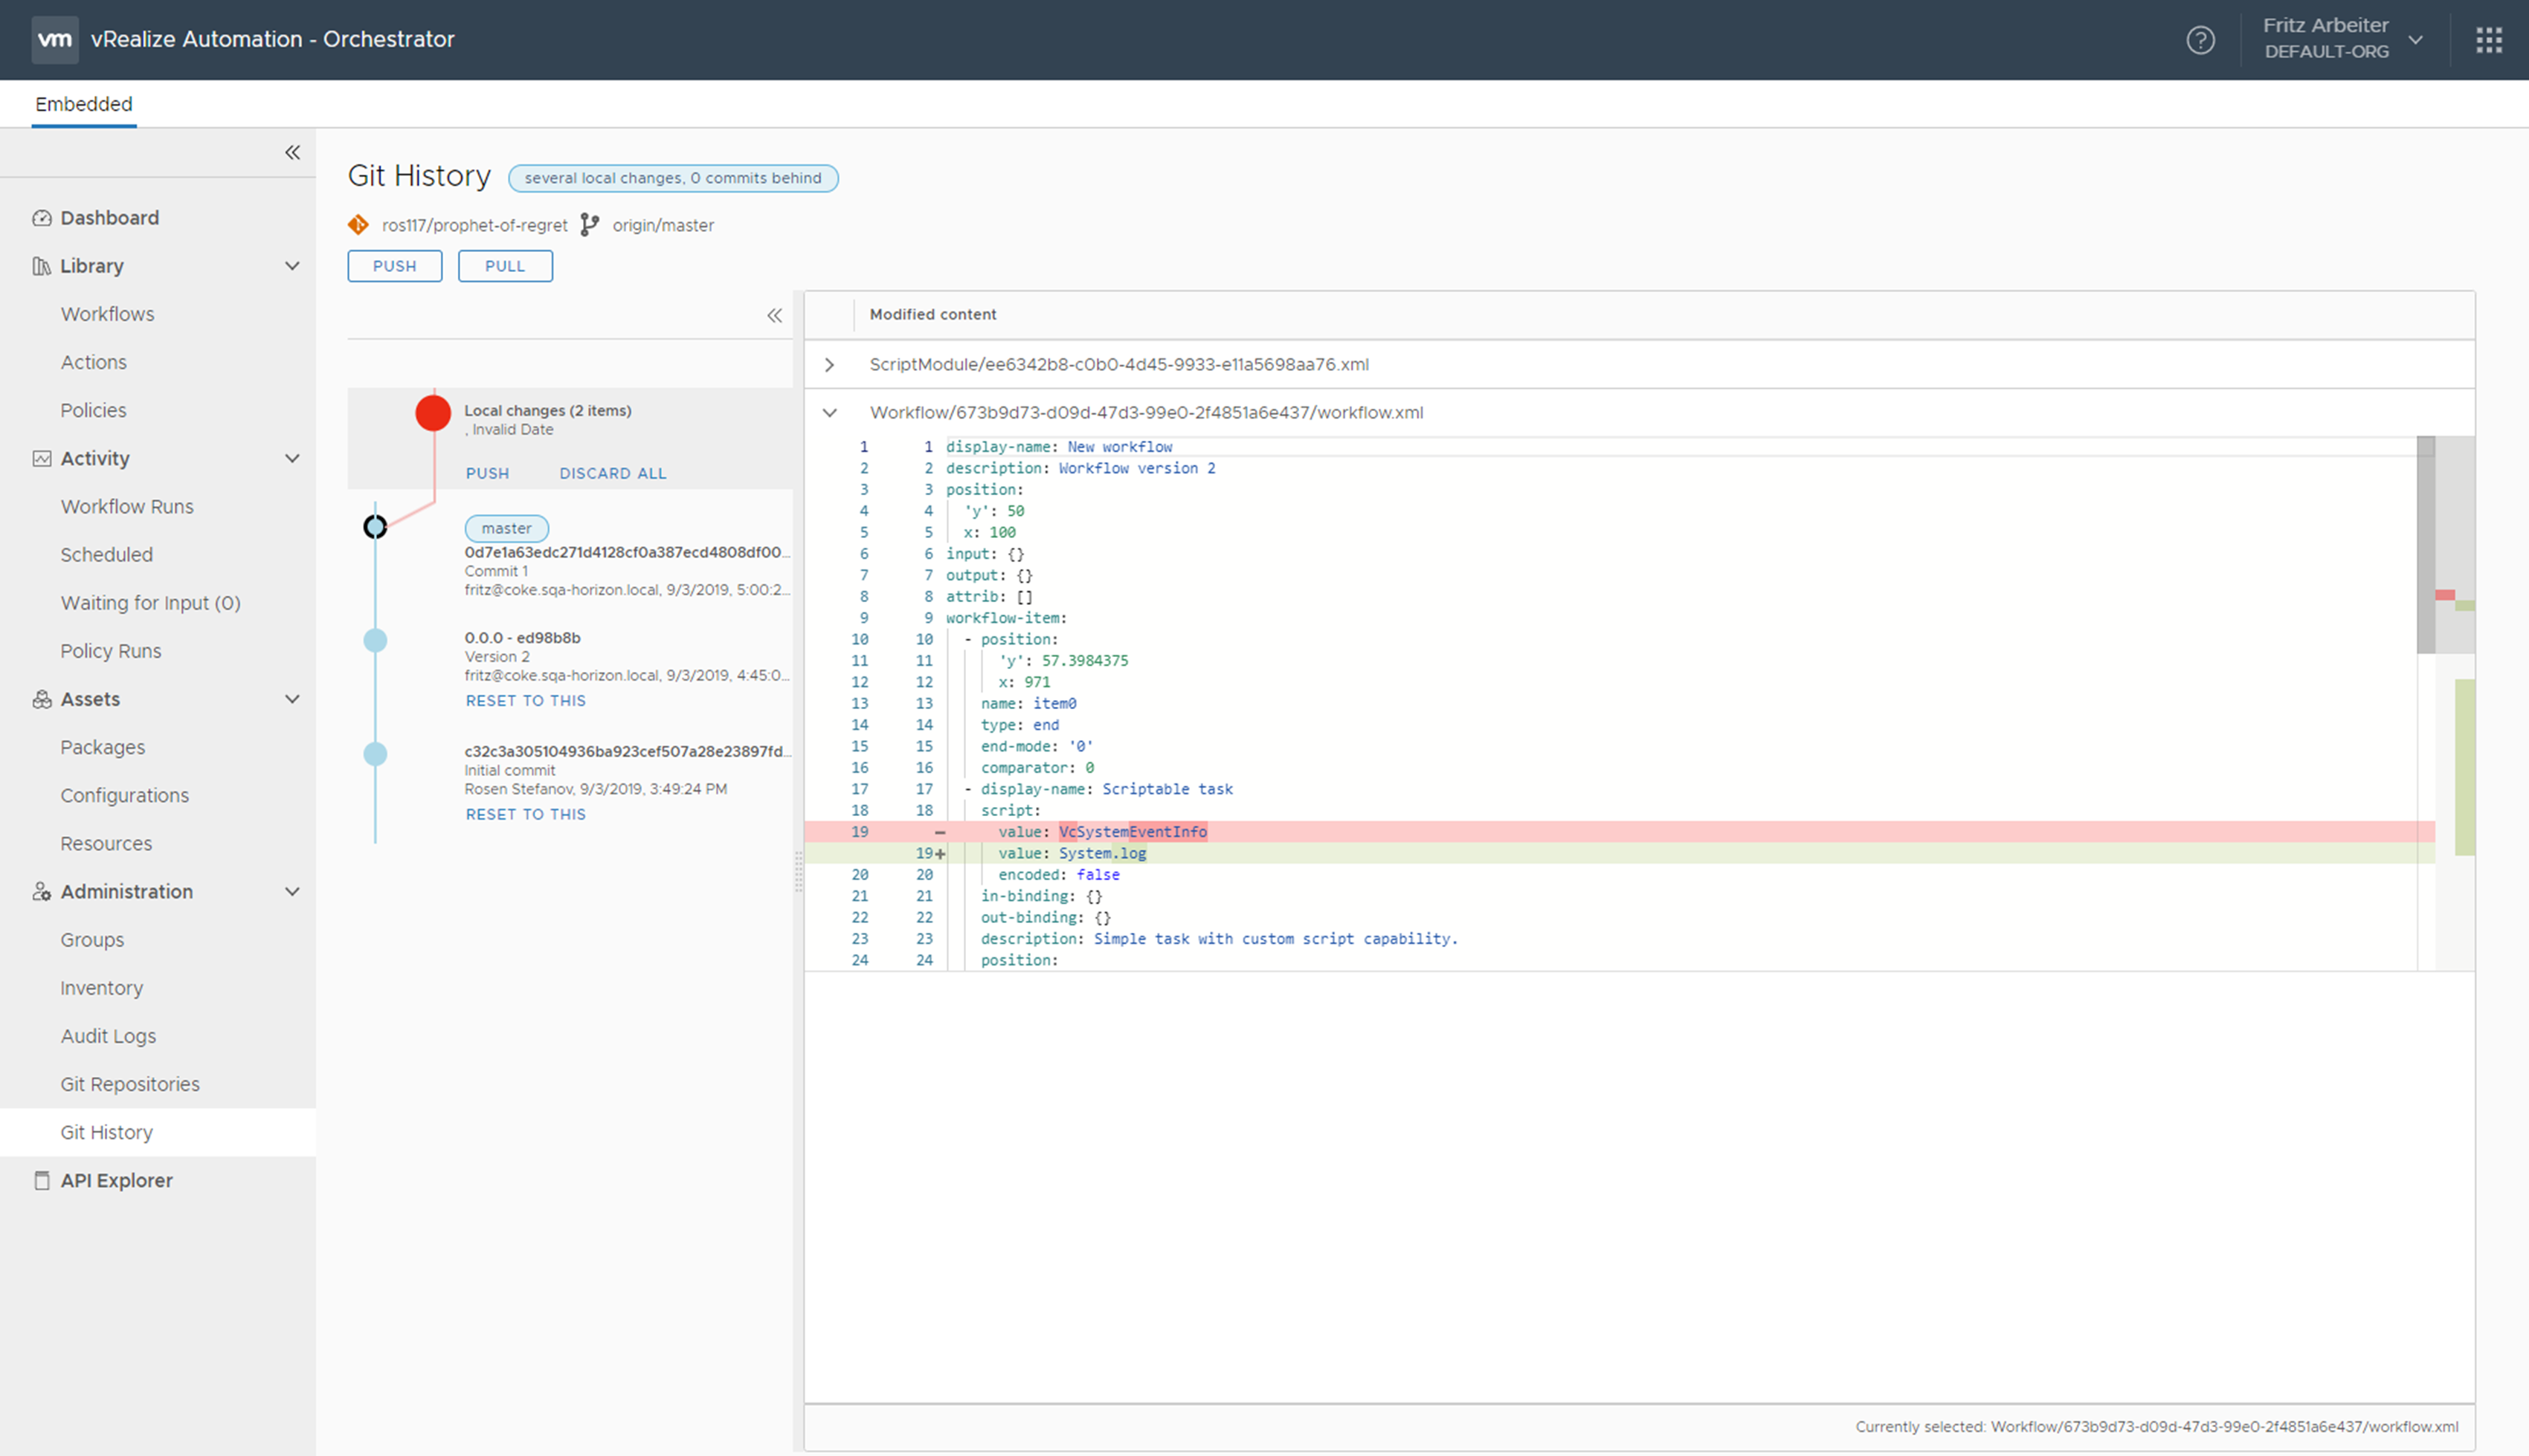The image size is (2529, 1456).
Task: Click DISCARD ALL local changes button
Action: point(613,472)
